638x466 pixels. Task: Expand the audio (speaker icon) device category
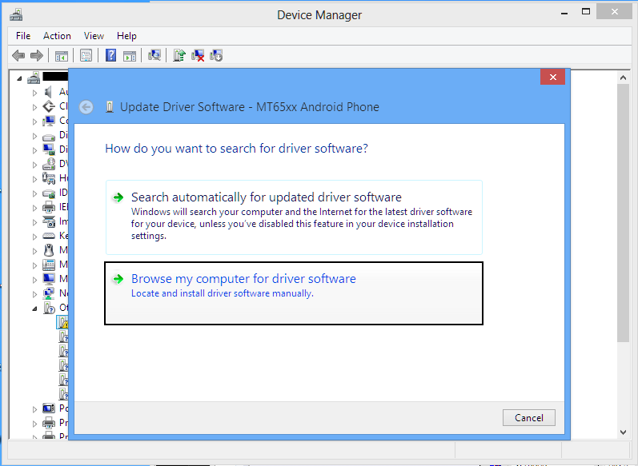click(34, 93)
